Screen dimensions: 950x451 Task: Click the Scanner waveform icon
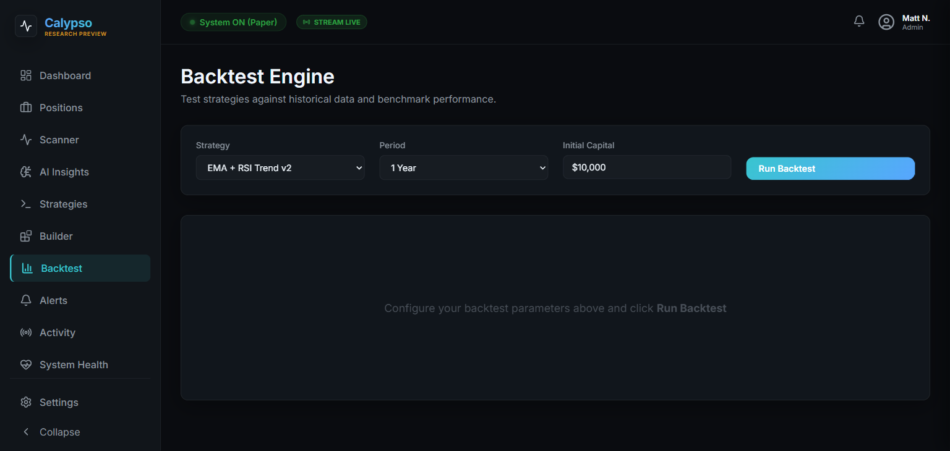pyautogui.click(x=25, y=140)
